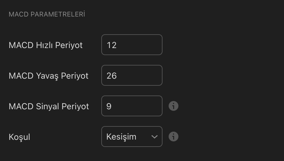The image size is (284, 161).
Task: Place cursor on the value 26
Action: 112,76
